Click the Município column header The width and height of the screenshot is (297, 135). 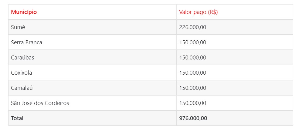(x=92, y=12)
